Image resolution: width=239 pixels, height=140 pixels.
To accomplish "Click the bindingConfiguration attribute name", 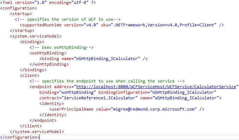I will (123, 92).
